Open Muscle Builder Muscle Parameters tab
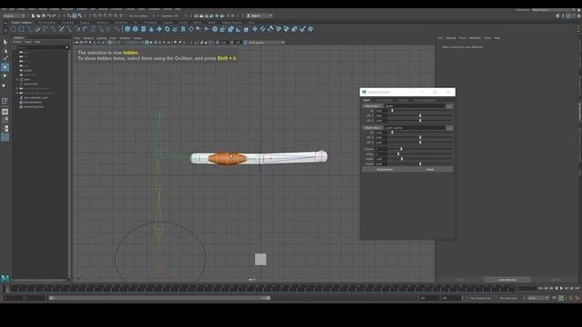582x327 pixels. 426,100
